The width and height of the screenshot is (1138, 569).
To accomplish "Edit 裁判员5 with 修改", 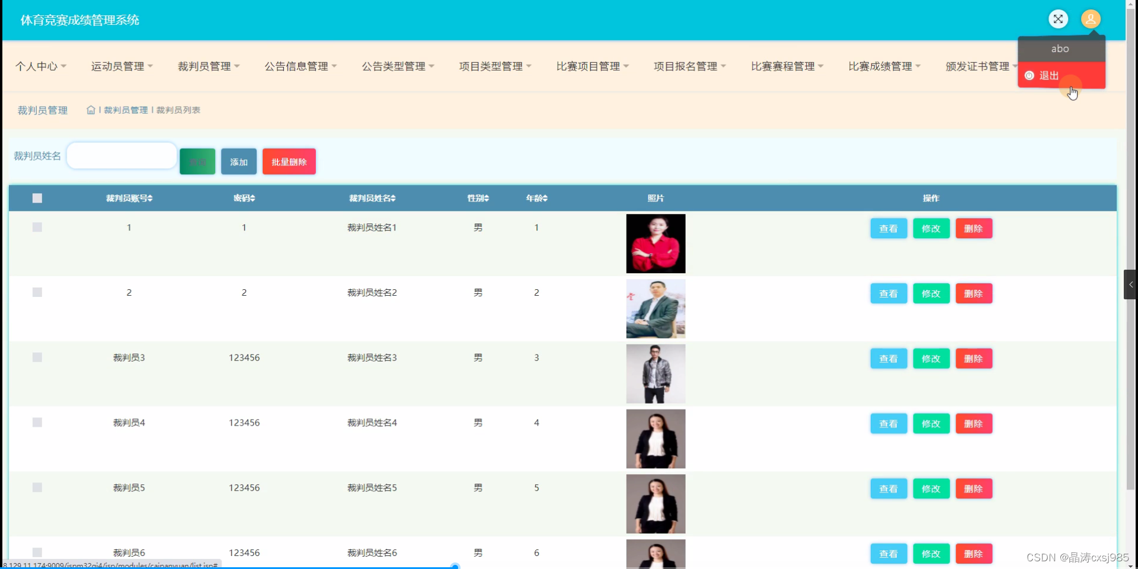I will click(931, 488).
